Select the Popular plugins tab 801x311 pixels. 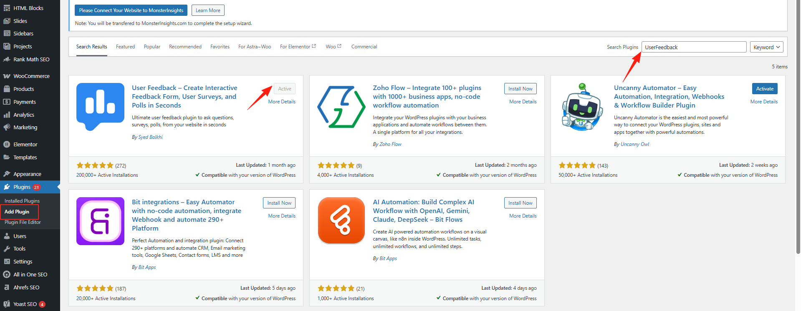pos(152,47)
